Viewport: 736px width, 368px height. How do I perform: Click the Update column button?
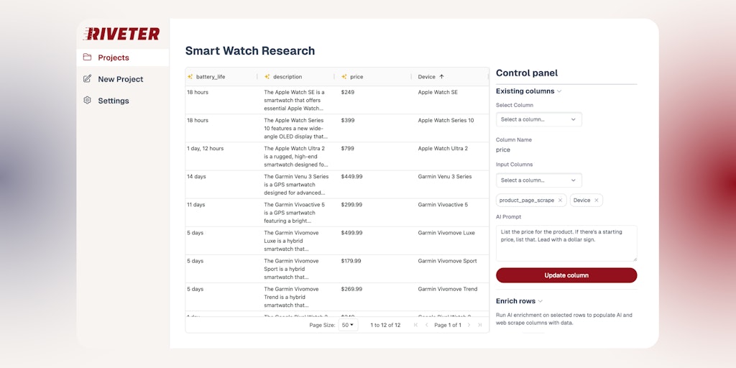coord(566,275)
